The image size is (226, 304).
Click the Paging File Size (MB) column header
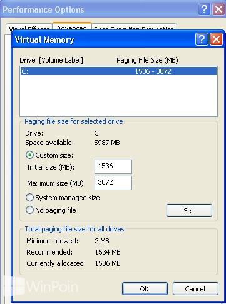[147, 60]
